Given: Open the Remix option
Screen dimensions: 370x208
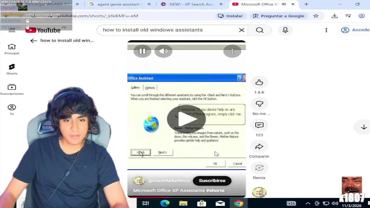Looking at the screenshot, I should tap(259, 168).
